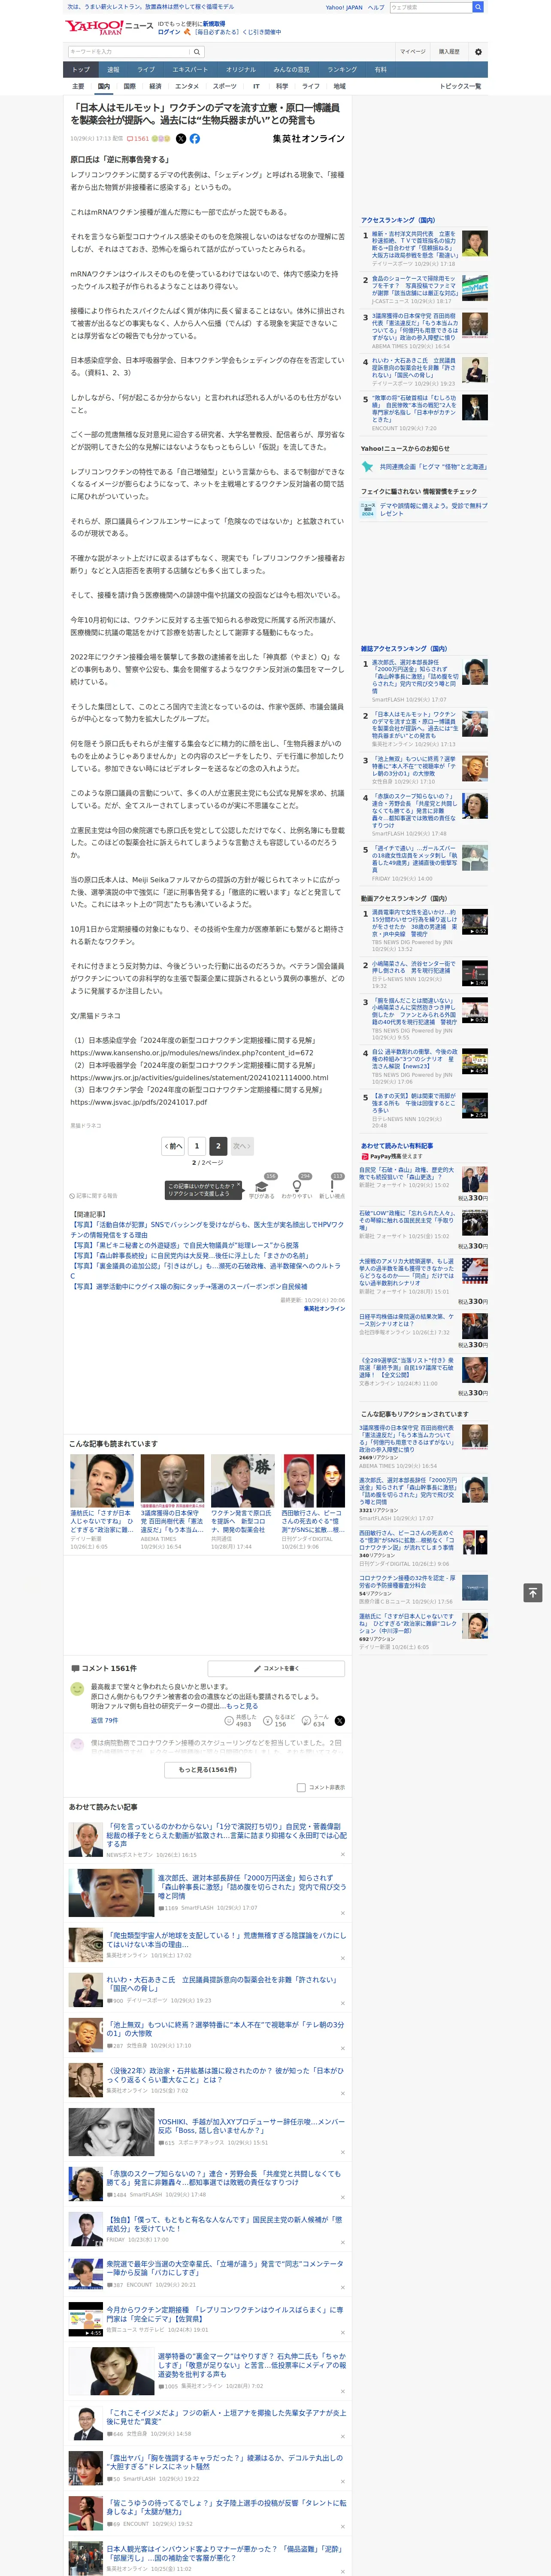Screen dimensions: 551x2576
Task: Open the settings gear icon
Action: click(x=478, y=51)
